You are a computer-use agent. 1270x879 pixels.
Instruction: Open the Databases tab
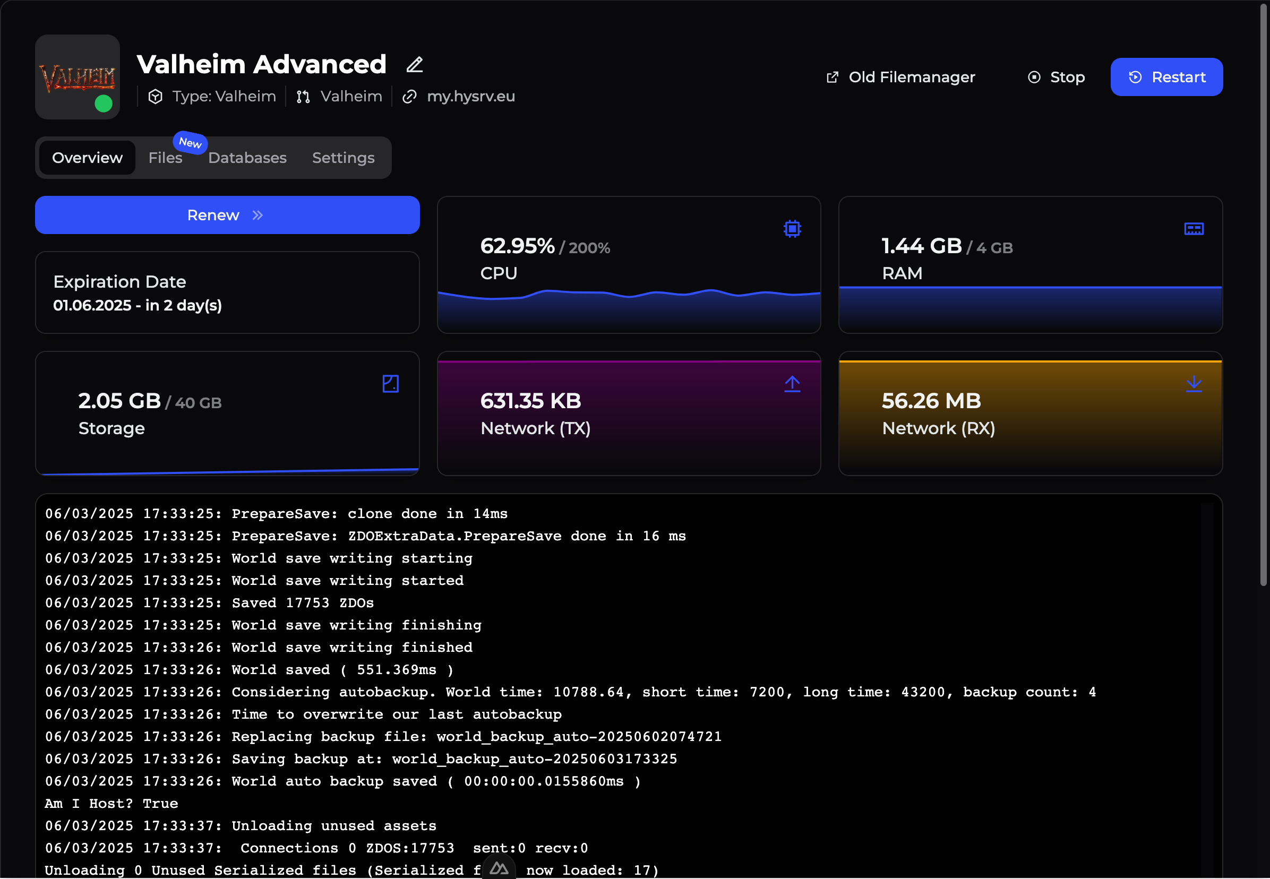tap(247, 158)
